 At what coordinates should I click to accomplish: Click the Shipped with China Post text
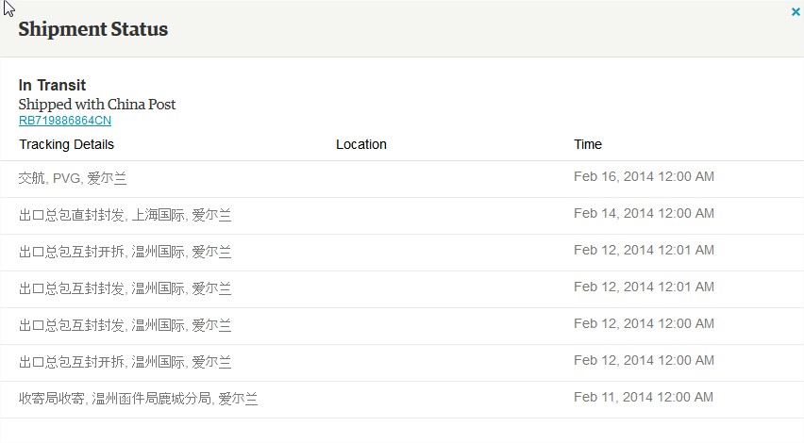(97, 104)
